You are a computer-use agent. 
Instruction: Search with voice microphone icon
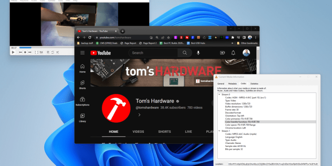click(x=198, y=53)
